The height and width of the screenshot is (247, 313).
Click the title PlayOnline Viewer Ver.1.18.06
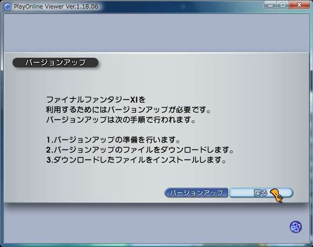(x=56, y=7)
